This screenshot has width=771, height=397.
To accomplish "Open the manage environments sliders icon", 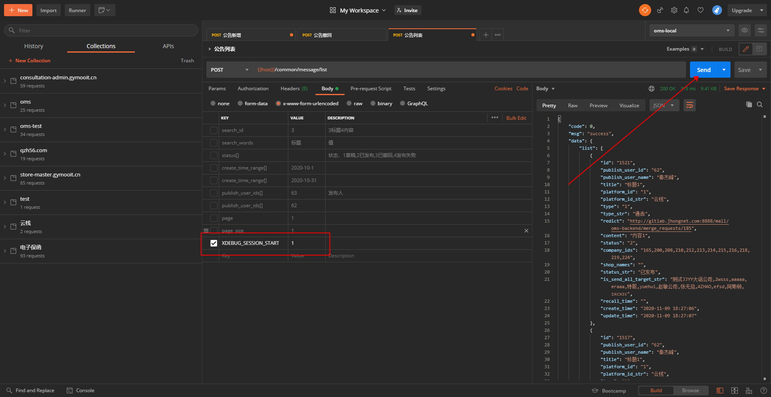I will (x=761, y=30).
